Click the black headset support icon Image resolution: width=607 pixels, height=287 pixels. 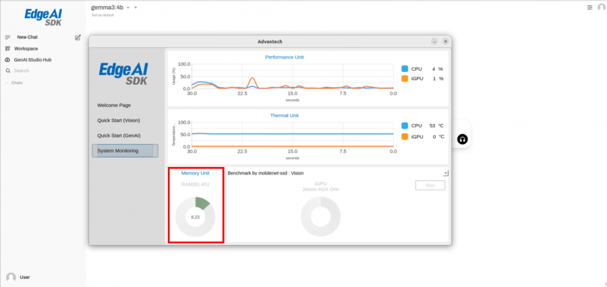pyautogui.click(x=462, y=139)
